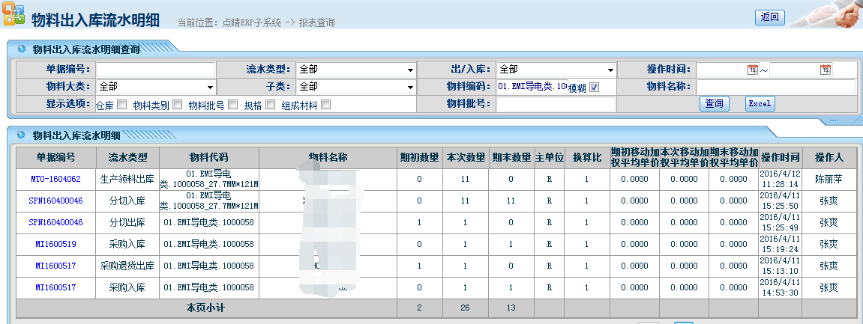Enable the 仓库 display option checkbox
This screenshot has width=863, height=324.
[x=121, y=105]
